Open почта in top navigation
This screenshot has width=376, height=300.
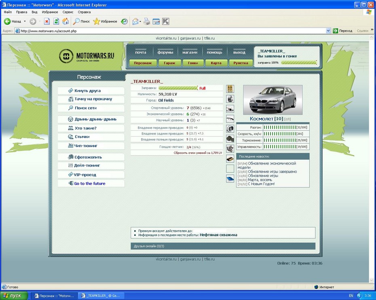pyautogui.click(x=141, y=52)
